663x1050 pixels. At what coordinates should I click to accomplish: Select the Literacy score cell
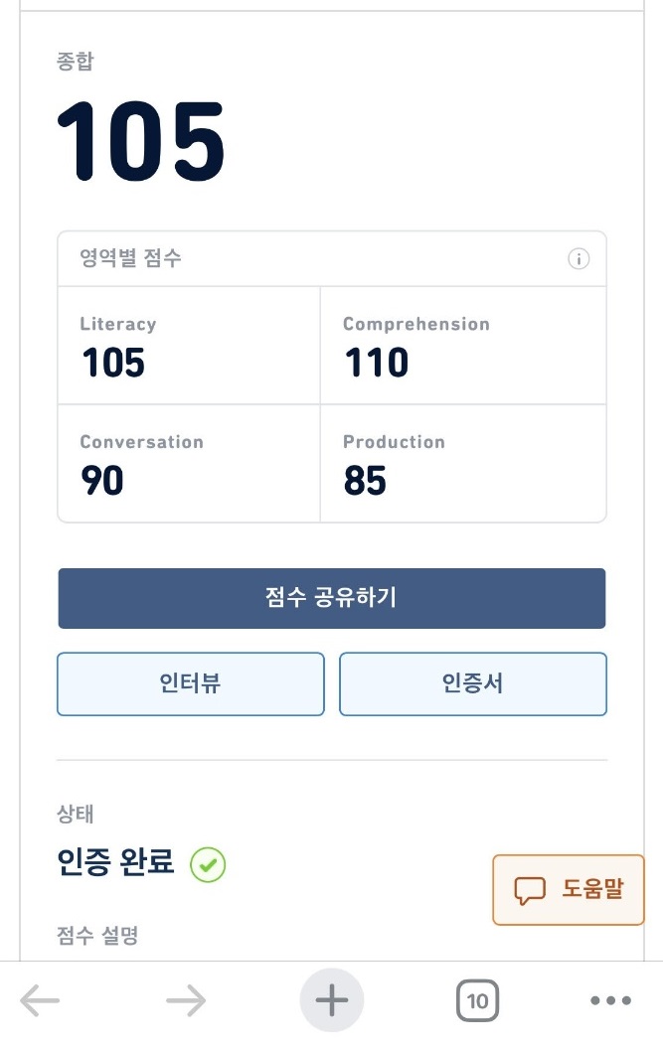point(189,346)
